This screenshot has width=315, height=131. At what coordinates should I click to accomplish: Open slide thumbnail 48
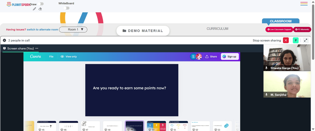(x=112, y=126)
